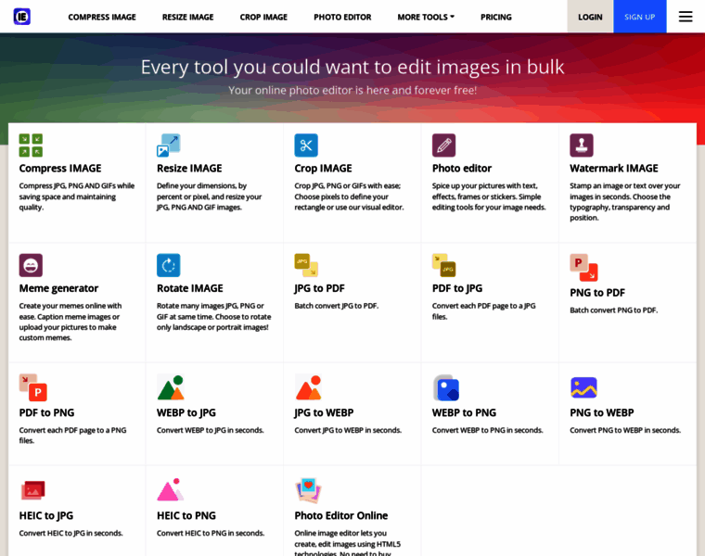Viewport: 705px width, 556px height.
Task: Click the 'Every tool you could want' headline
Action: [x=352, y=67]
